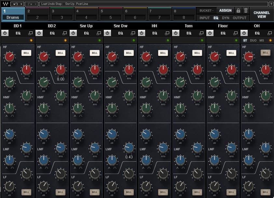This screenshot has height=198, width=274.
Task: Open the undo history dropdown arrow
Action: tap(21, 4)
